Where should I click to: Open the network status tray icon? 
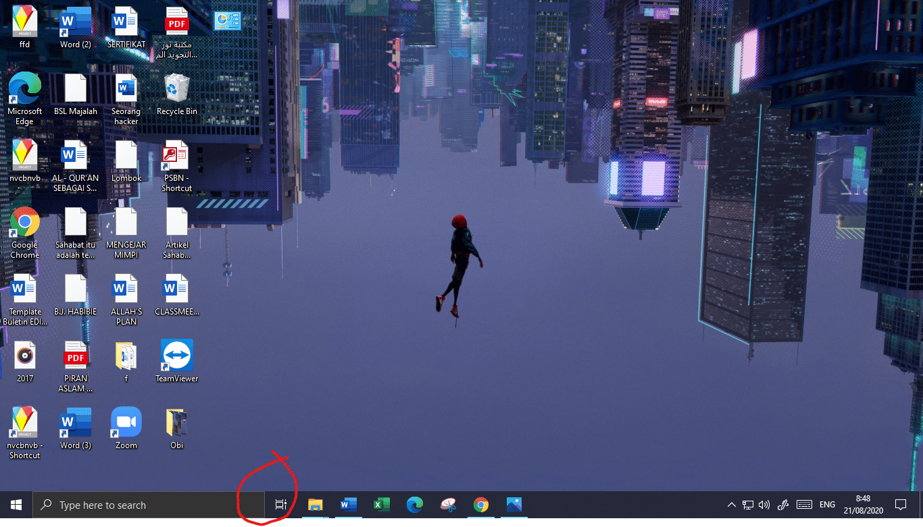click(x=748, y=505)
